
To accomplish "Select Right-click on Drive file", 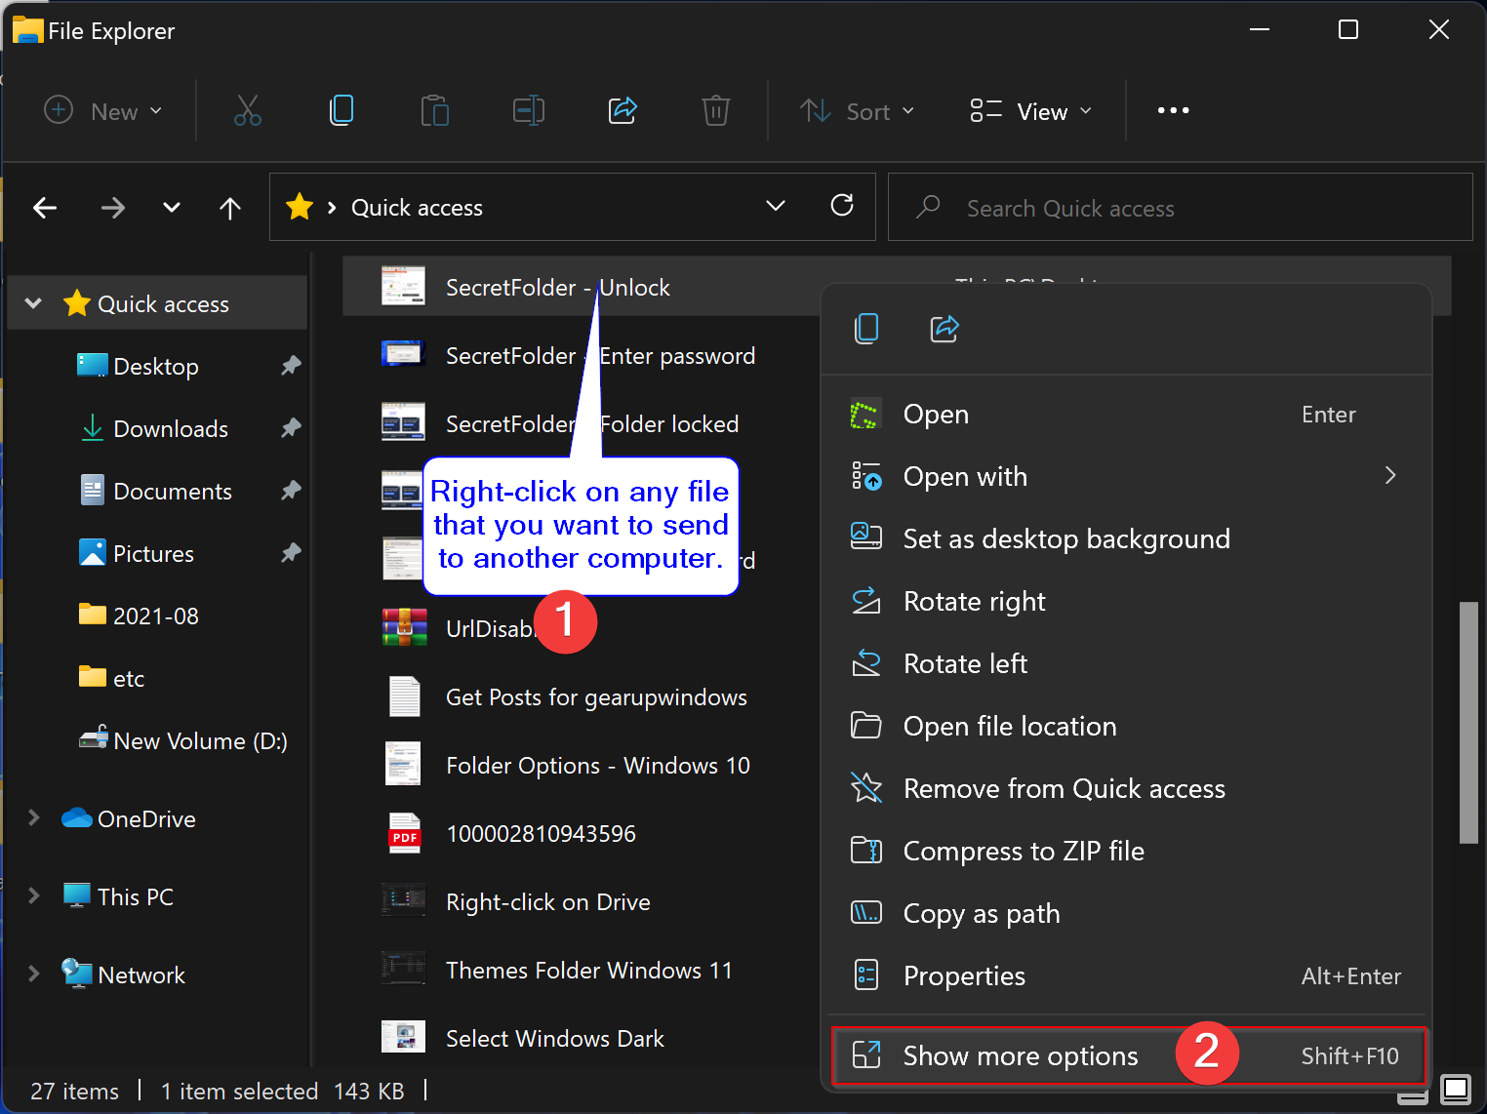I will pyautogui.click(x=548, y=902).
